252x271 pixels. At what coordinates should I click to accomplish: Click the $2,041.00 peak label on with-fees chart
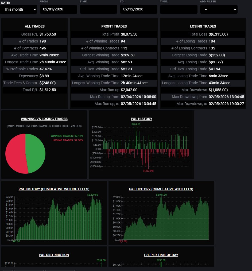pos(161,195)
